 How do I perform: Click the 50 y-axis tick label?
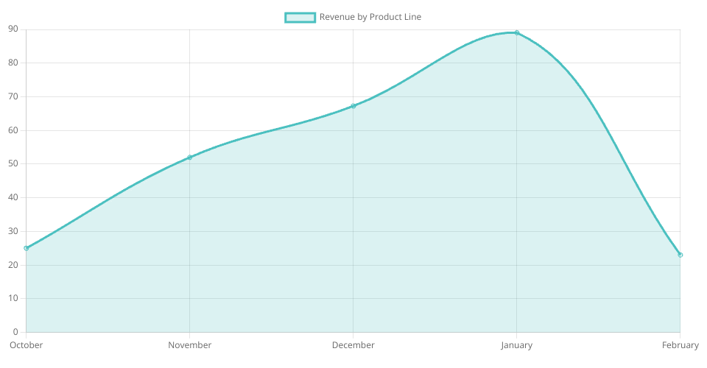coord(13,164)
